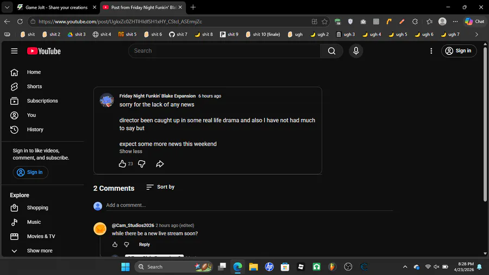Open taskbar clock and date

(464, 267)
